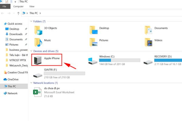Image resolution: width=182 pixels, height=121 pixels.
Task: Click the Creative Cloud Files icon
Action: tap(5, 73)
